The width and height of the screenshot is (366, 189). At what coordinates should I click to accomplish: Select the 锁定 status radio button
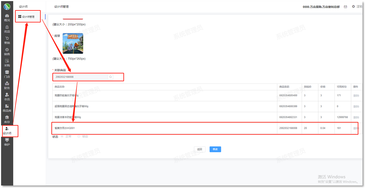tap(79, 136)
